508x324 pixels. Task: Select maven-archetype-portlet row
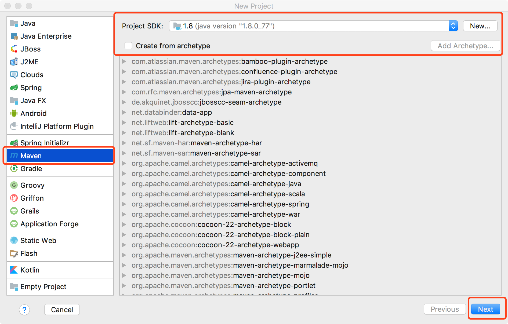310,286
